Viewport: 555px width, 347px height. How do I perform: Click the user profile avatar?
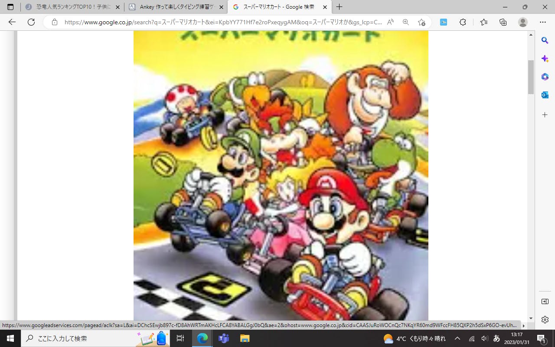523,22
